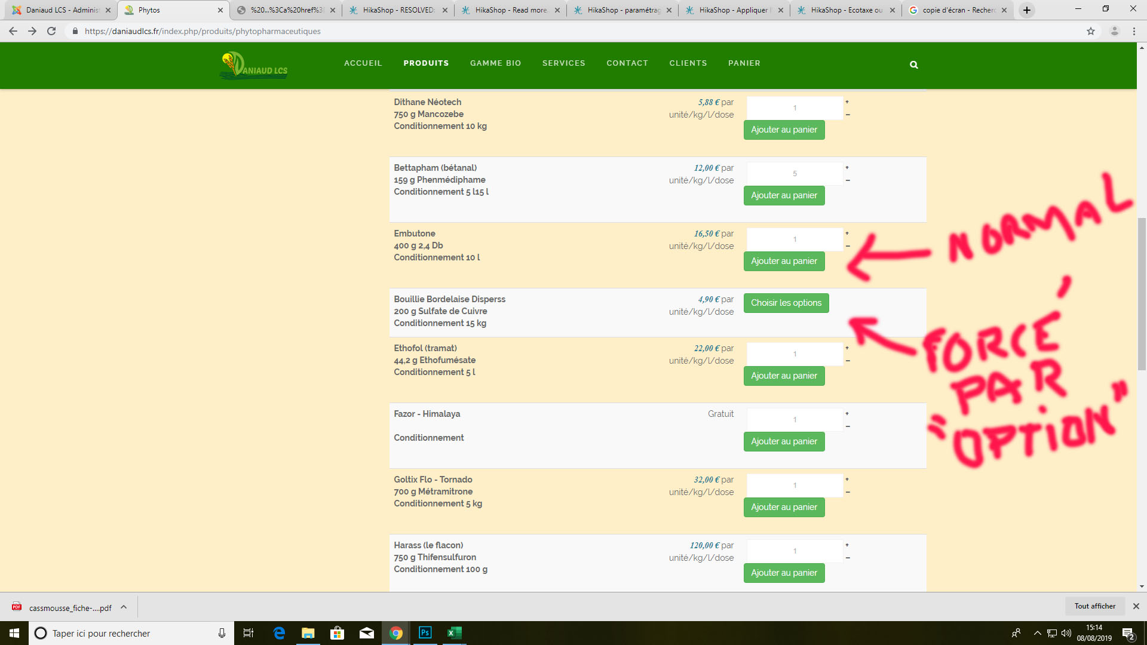Increase quantity for Dithane Néotech
The height and width of the screenshot is (645, 1147).
(x=847, y=102)
